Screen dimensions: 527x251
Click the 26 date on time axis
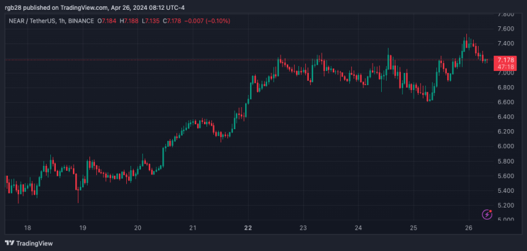tap(468, 228)
